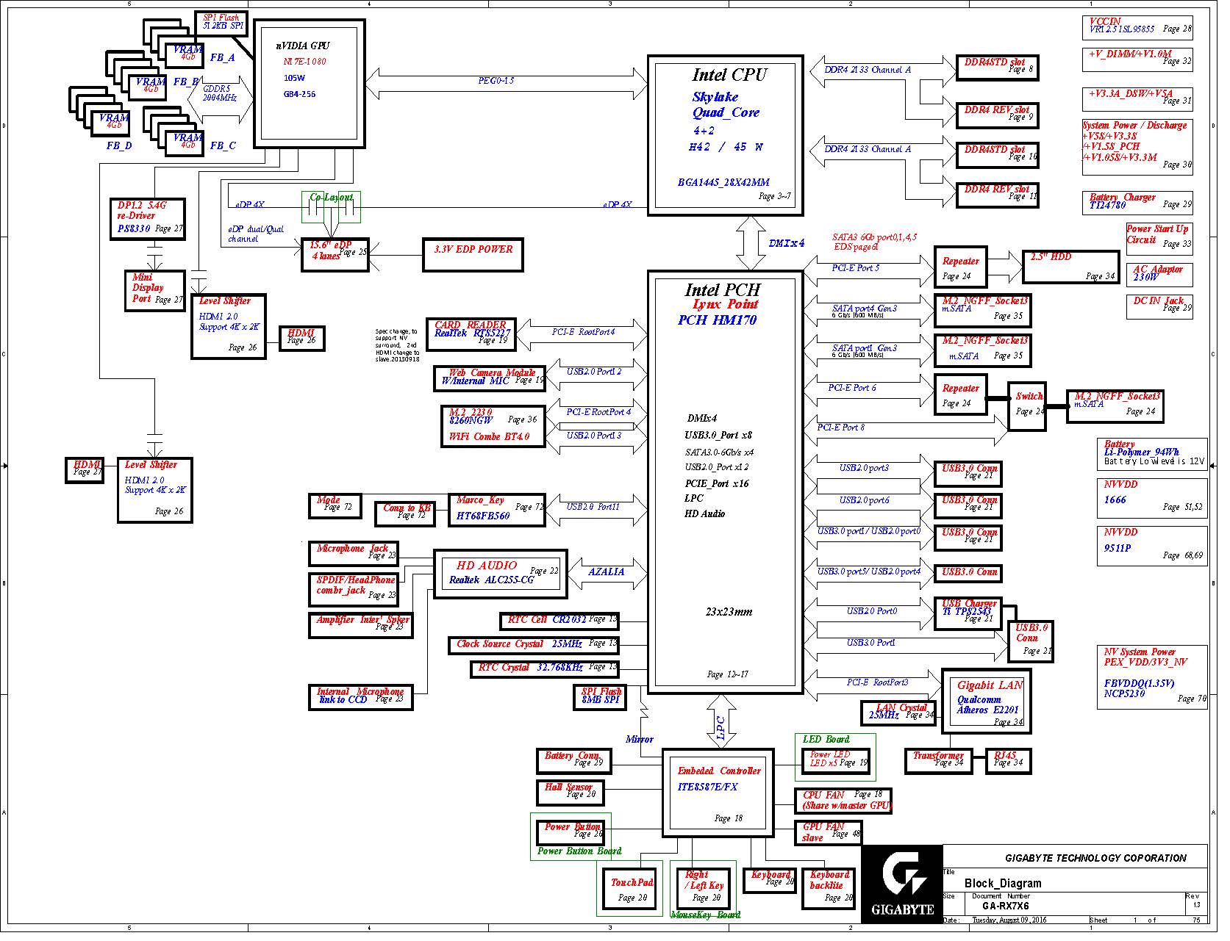Click the GDDR5 2004MHz arrow near VRAM
The width and height of the screenshot is (1230, 941).
click(220, 93)
